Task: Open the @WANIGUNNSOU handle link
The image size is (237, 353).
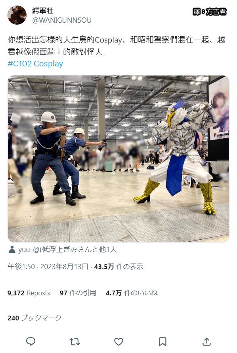Action: (62, 20)
